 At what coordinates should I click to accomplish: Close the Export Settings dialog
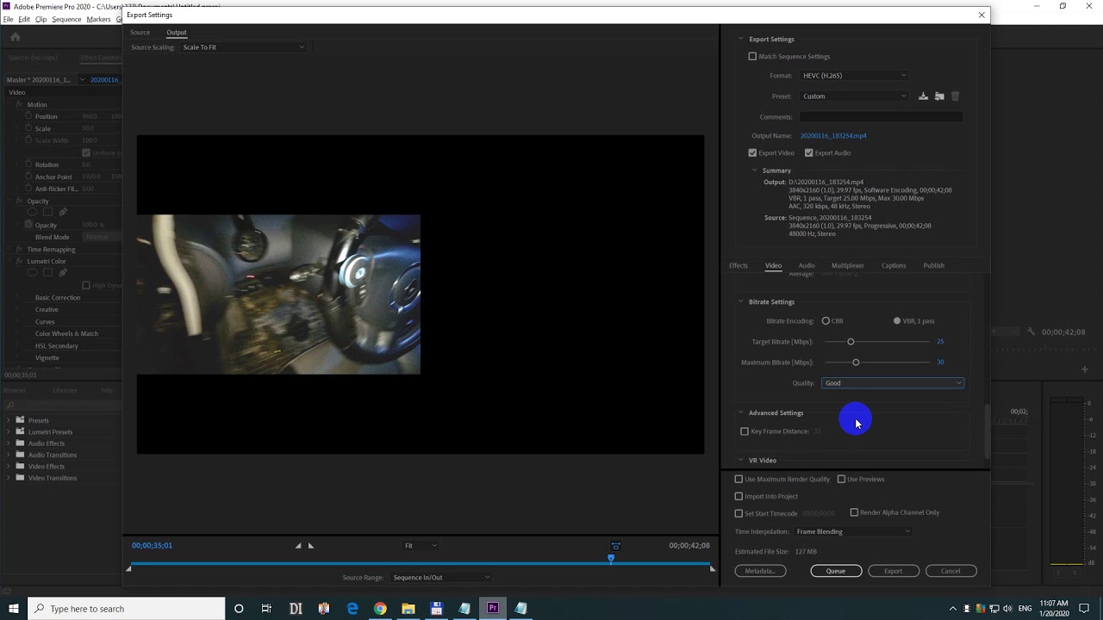(x=981, y=15)
